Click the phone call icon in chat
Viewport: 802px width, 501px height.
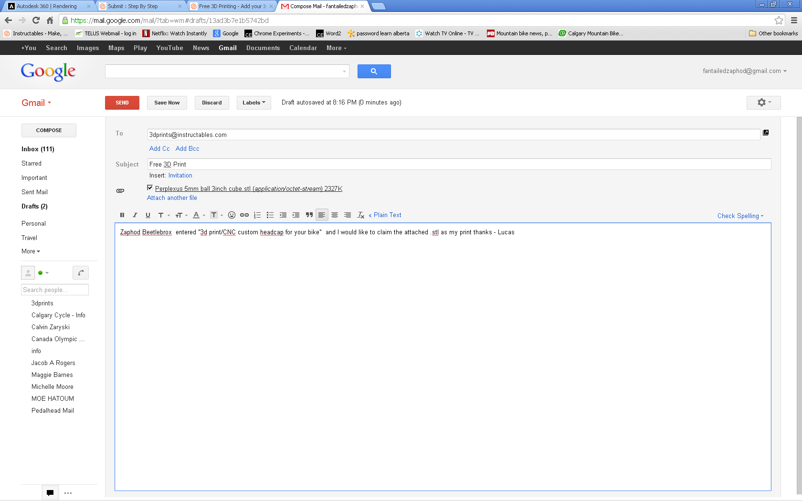point(81,273)
